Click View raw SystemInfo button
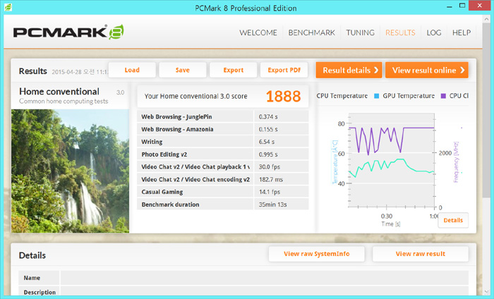 point(317,254)
